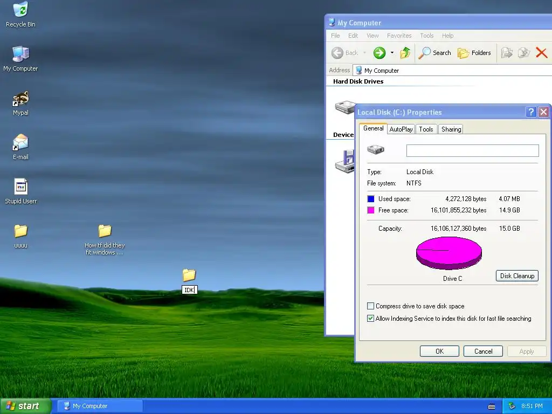Open the Help menu
This screenshot has width=552, height=414.
pyautogui.click(x=448, y=36)
